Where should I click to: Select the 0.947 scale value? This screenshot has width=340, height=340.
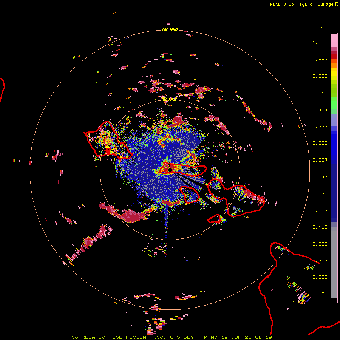320,59
